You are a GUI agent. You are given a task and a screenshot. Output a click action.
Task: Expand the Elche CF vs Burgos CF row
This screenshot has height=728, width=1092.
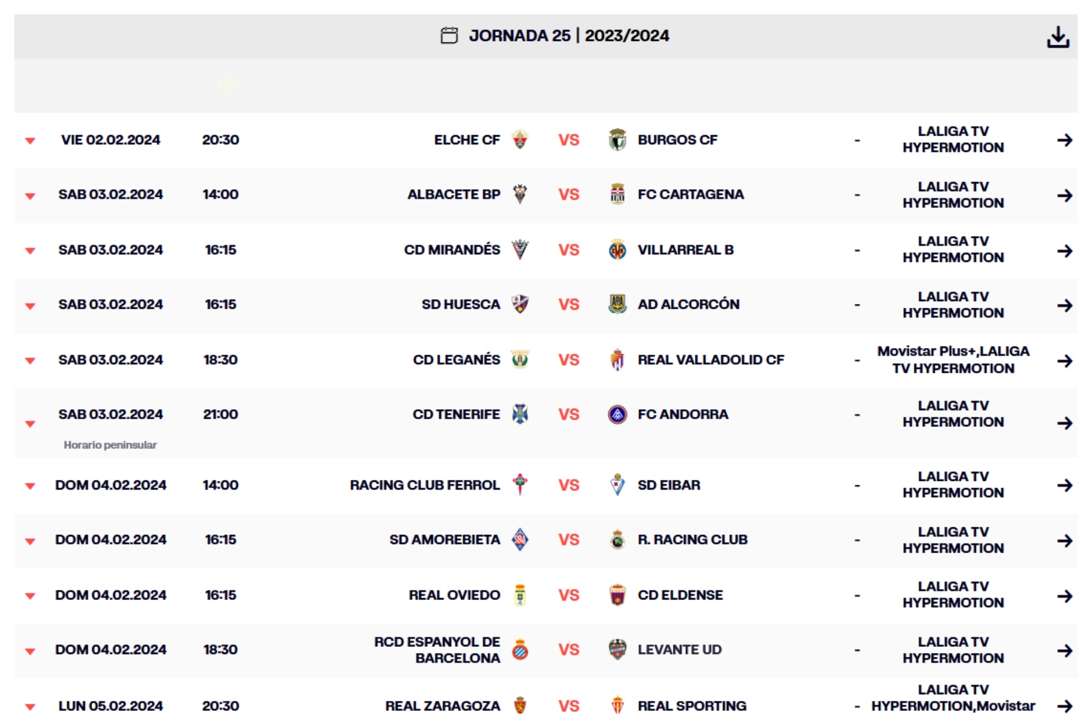pyautogui.click(x=30, y=141)
